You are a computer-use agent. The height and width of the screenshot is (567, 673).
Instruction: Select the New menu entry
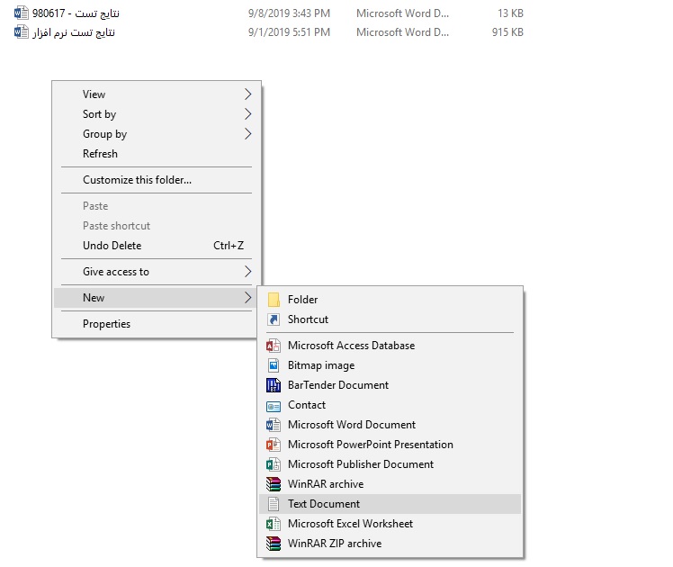[x=157, y=297]
